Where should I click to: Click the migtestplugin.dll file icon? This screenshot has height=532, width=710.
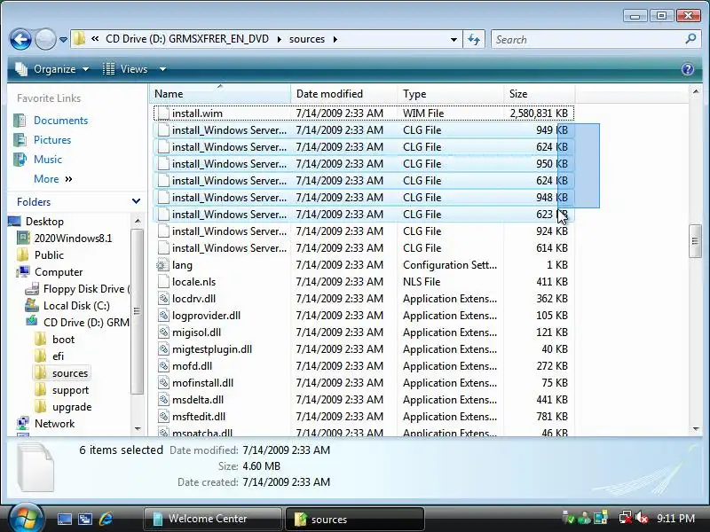click(x=163, y=349)
